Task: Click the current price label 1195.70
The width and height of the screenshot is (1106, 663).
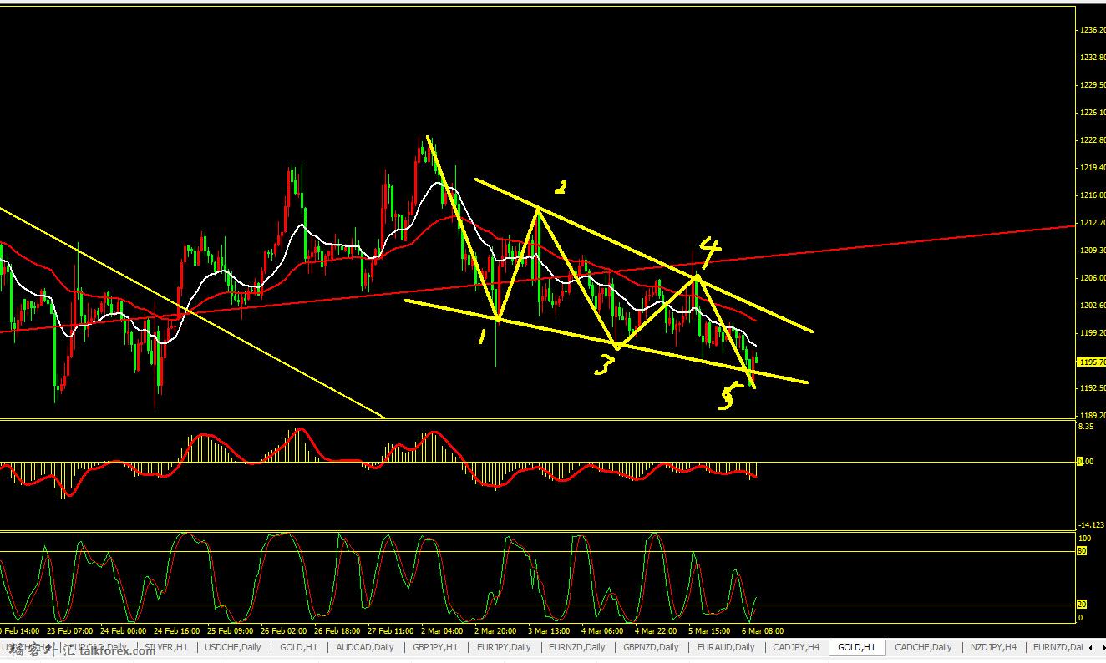Action: 1092,362
